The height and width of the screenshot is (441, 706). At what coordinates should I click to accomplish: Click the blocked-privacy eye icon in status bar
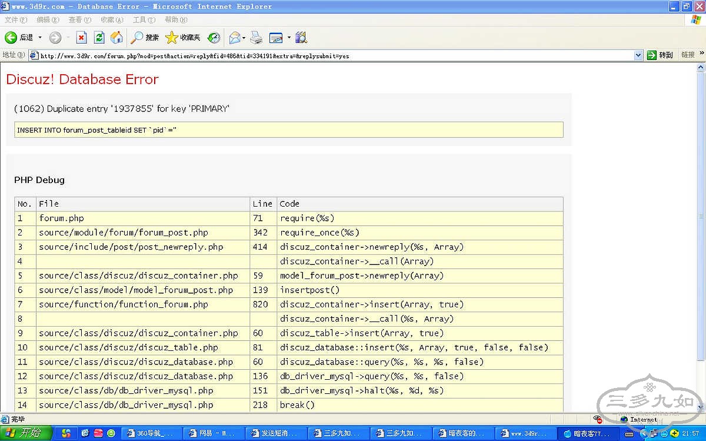coord(598,419)
